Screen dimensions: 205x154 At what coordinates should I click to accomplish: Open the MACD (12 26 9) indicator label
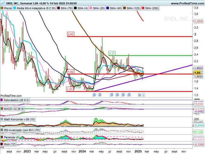tap(14, 109)
